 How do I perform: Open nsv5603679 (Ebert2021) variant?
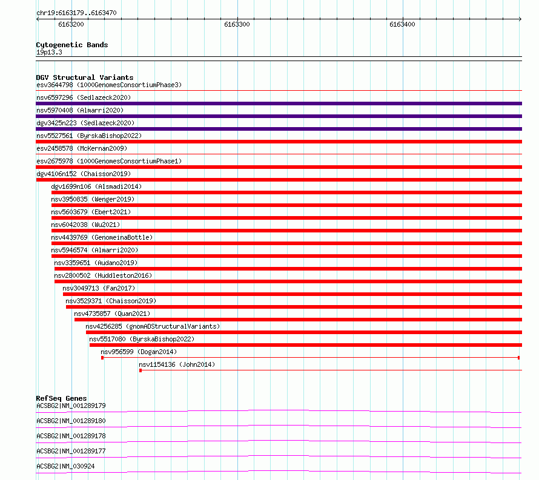[91, 212]
